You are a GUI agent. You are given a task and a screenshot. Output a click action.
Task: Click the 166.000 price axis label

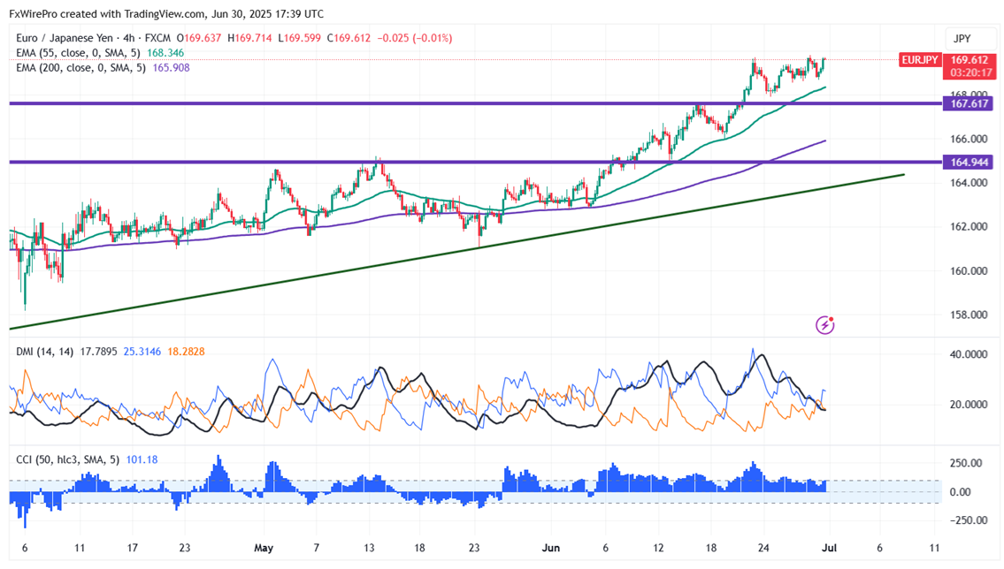(x=969, y=139)
